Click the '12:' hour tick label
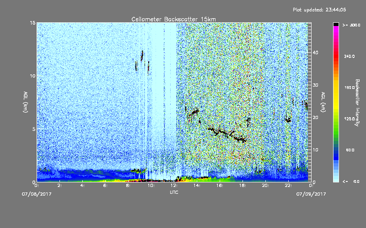This screenshot has height=228, width=366. [x=174, y=186]
